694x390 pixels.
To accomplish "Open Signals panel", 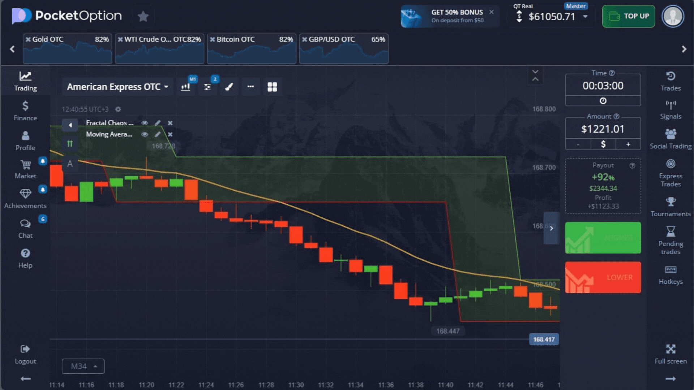I will click(670, 110).
